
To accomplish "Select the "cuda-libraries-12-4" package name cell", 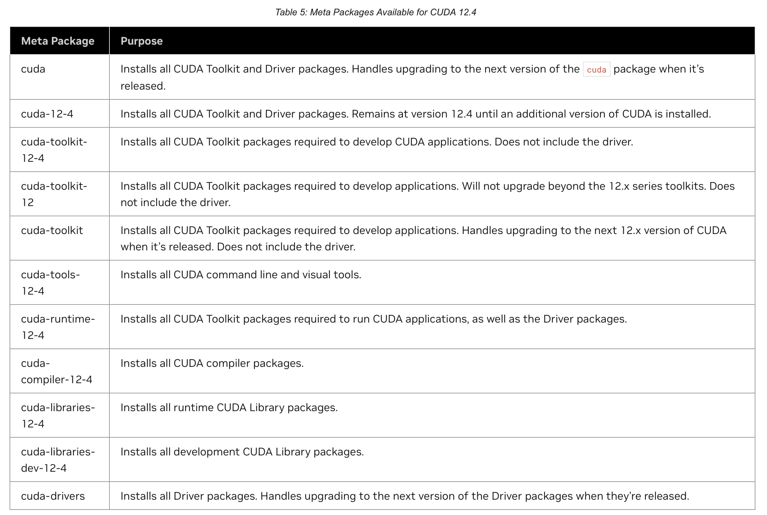I will pos(58,416).
